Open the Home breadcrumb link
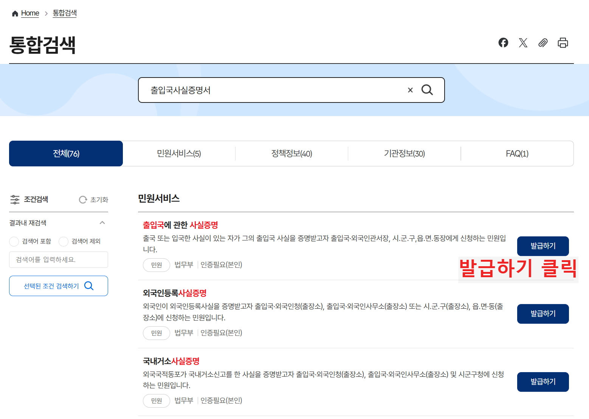Screen dimensions: 589x419 [x=30, y=13]
